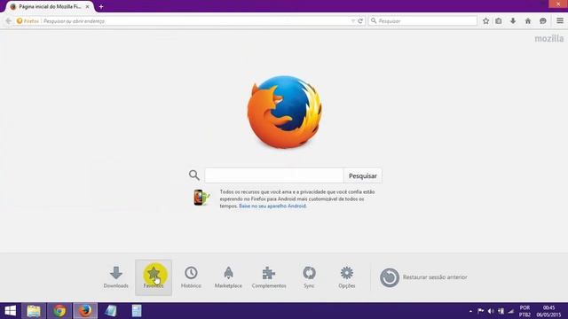Focus the start page search field

click(x=274, y=175)
